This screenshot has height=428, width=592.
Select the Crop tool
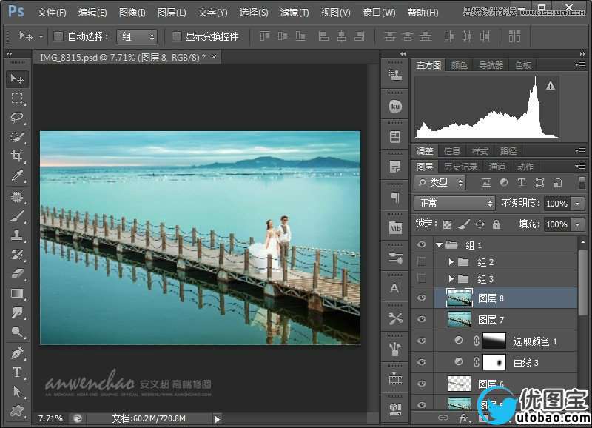[x=17, y=156]
